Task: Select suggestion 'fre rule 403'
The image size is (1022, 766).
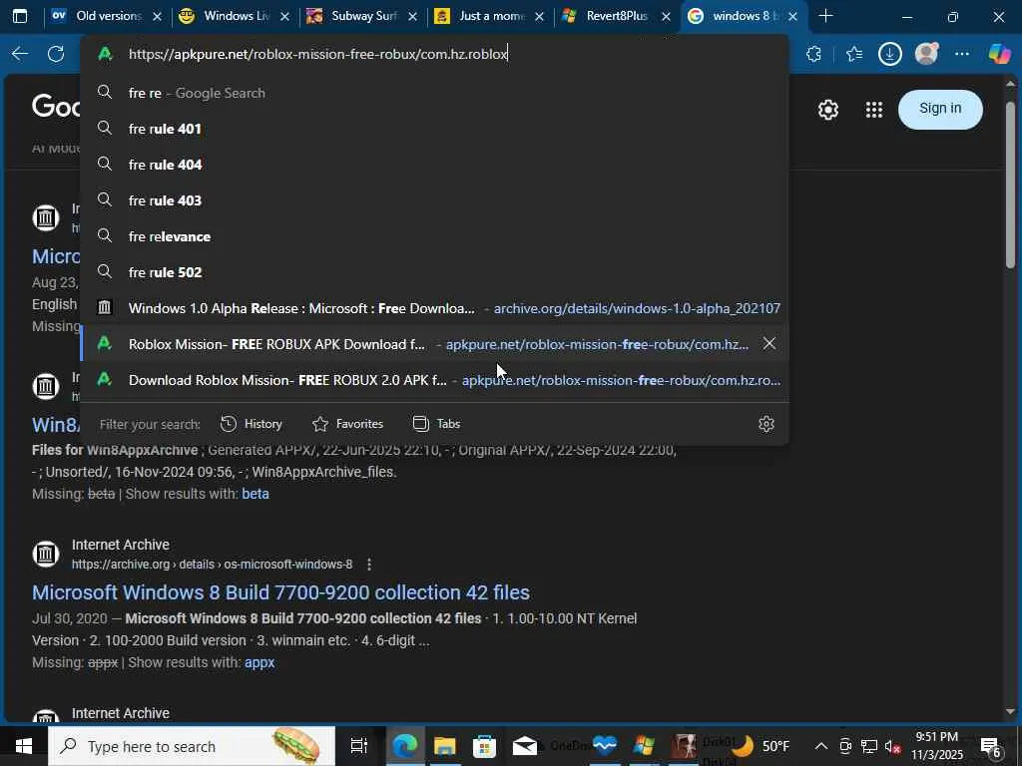Action: click(434, 199)
